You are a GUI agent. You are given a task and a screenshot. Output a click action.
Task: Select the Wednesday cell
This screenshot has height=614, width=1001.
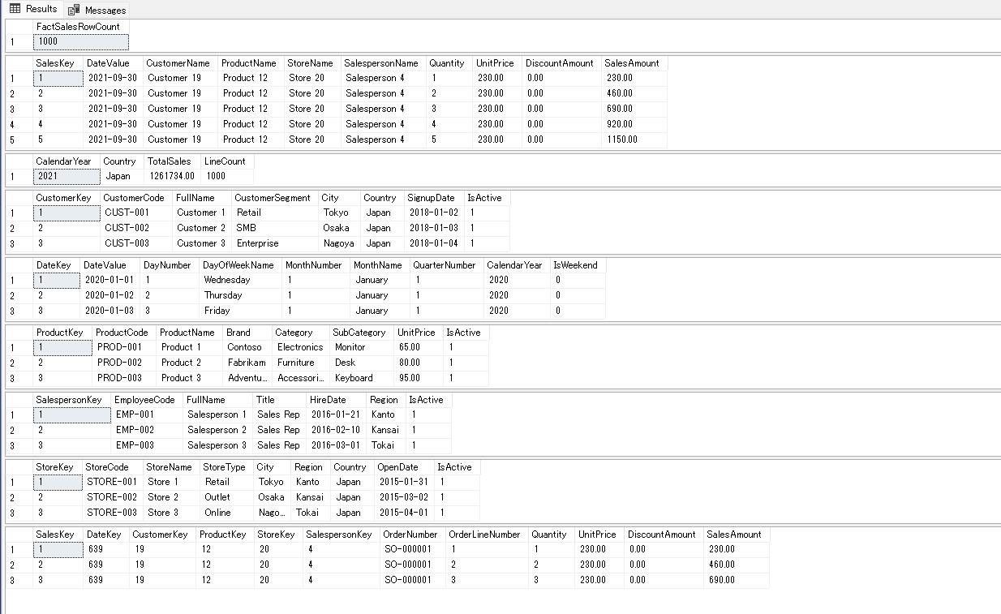coord(240,280)
